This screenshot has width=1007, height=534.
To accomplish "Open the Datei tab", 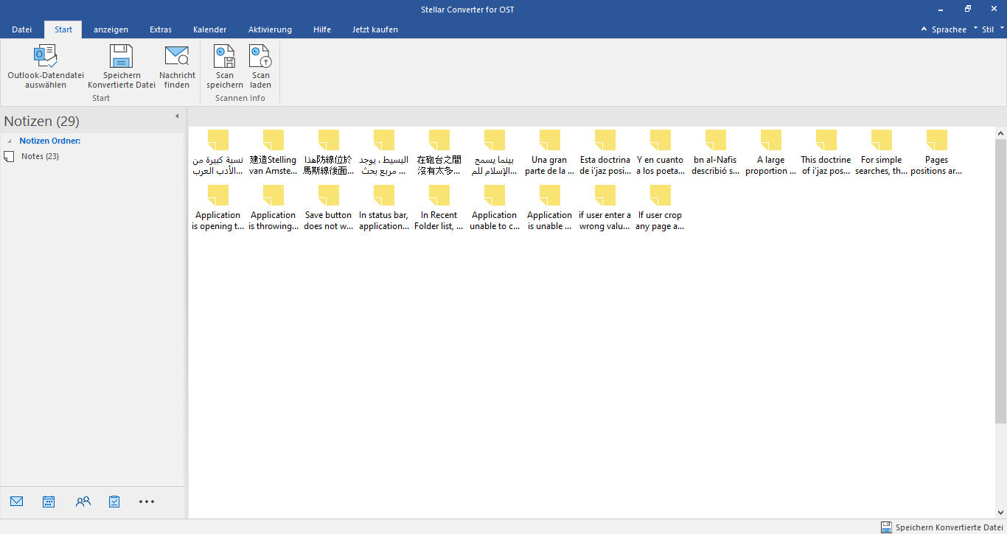I will (x=22, y=29).
